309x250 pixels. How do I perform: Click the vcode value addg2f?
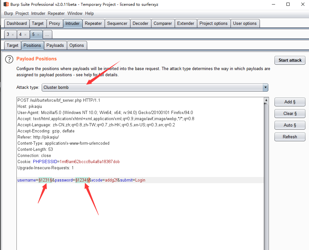coord(111,180)
